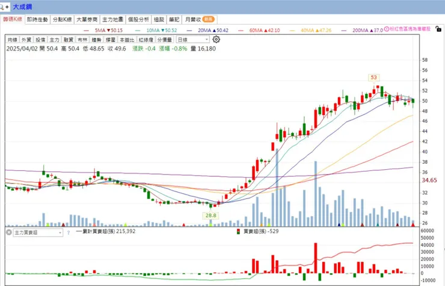445x286 pixels.
Task: Switch to the 筆記 tab
Action: [174, 19]
